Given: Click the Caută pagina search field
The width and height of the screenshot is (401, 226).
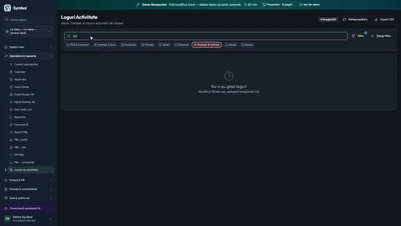Looking at the screenshot, I should tap(28, 20).
